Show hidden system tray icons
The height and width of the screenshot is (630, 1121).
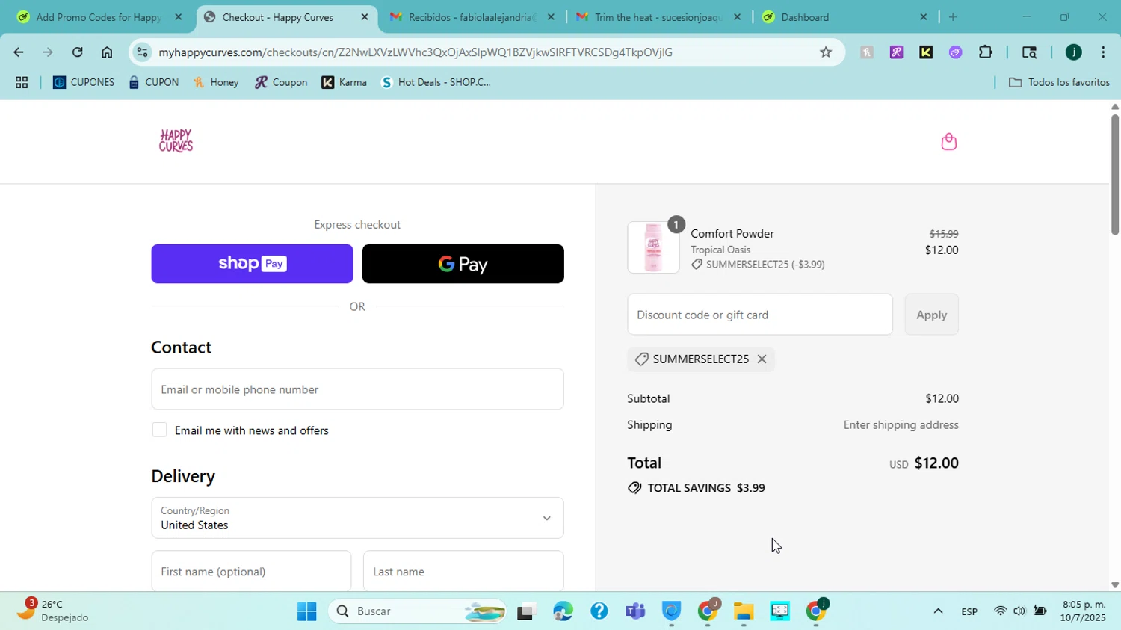938,612
